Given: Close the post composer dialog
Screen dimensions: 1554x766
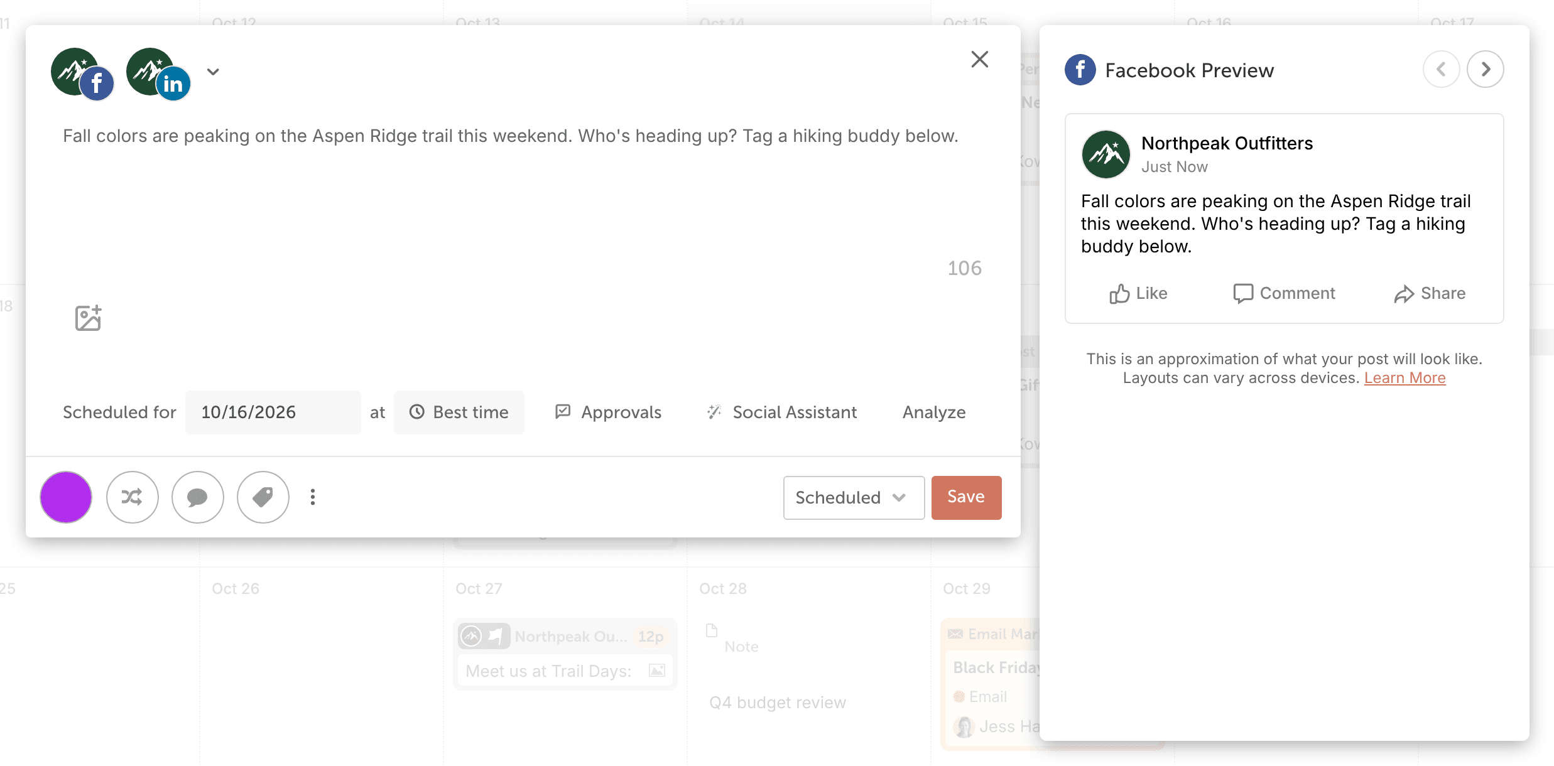Looking at the screenshot, I should pos(979,59).
